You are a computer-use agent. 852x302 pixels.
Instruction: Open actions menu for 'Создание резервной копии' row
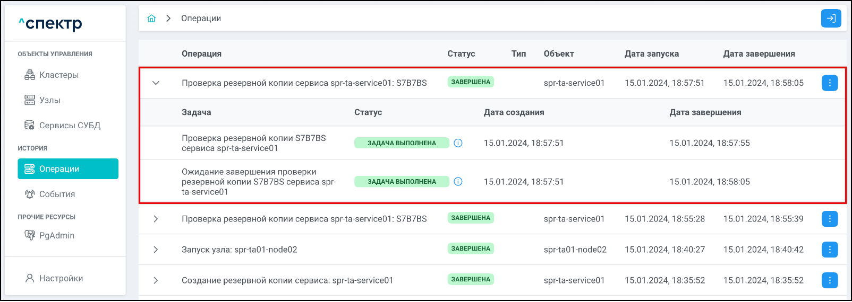[x=829, y=280]
